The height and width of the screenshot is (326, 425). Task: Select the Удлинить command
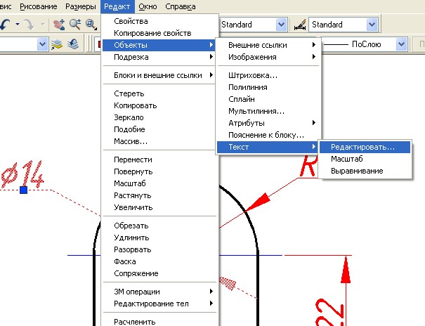160,237
